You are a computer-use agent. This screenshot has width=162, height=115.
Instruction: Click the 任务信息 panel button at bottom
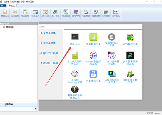[x=19, y=104]
